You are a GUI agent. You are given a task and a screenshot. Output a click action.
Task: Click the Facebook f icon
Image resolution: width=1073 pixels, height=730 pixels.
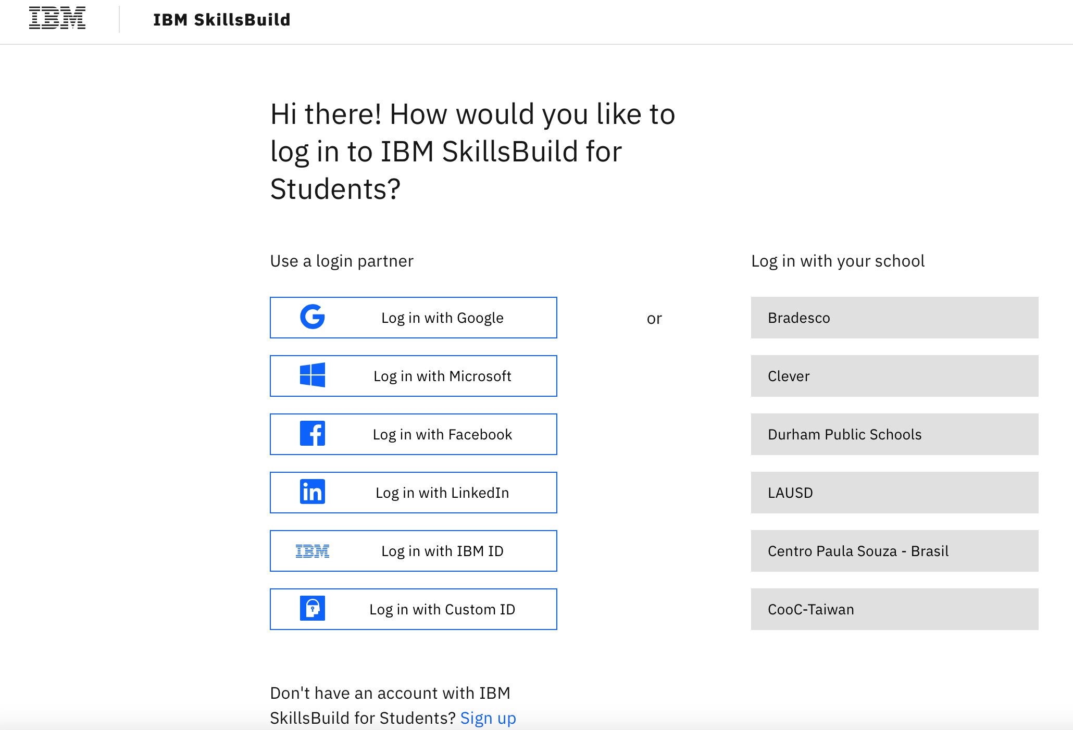click(x=313, y=434)
